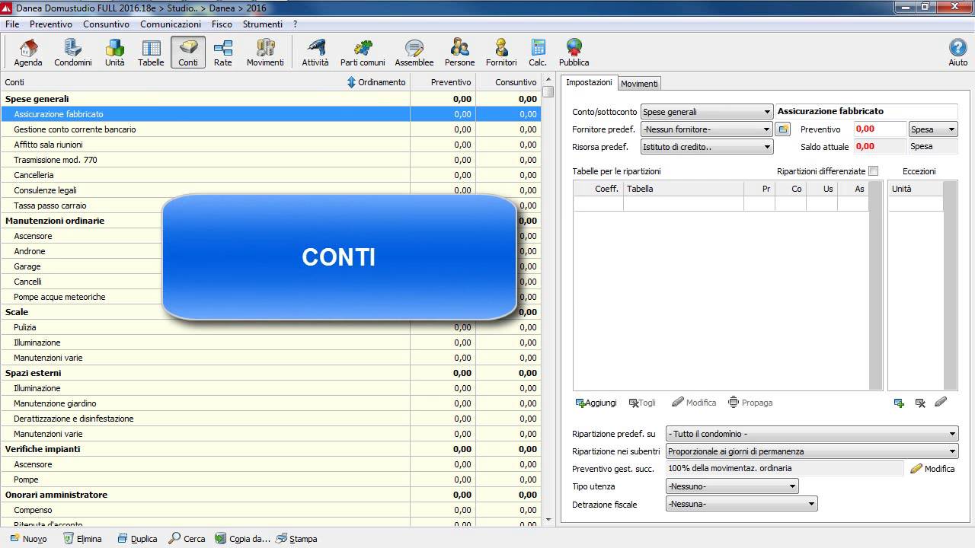
Task: Click Cerca in the bottom bar
Action: tap(187, 539)
